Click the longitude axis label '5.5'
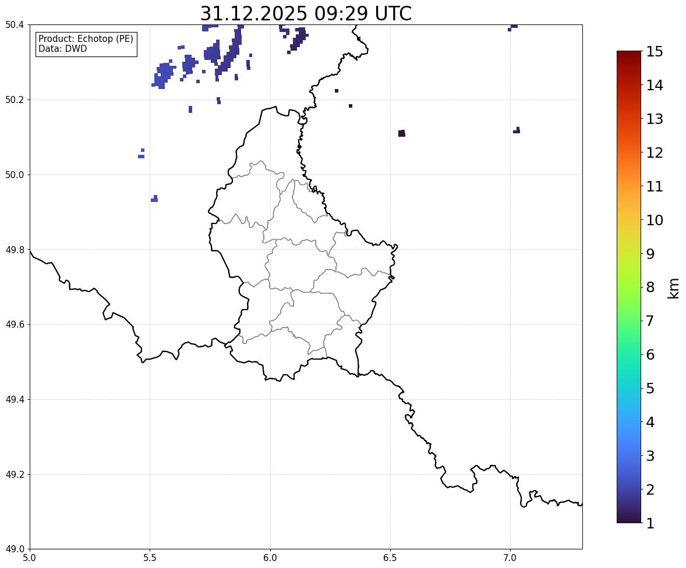This screenshot has width=686, height=568. pyautogui.click(x=150, y=558)
